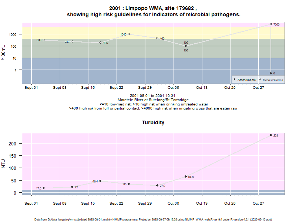Click the NTU y-axis label

pyautogui.click(x=4, y=164)
